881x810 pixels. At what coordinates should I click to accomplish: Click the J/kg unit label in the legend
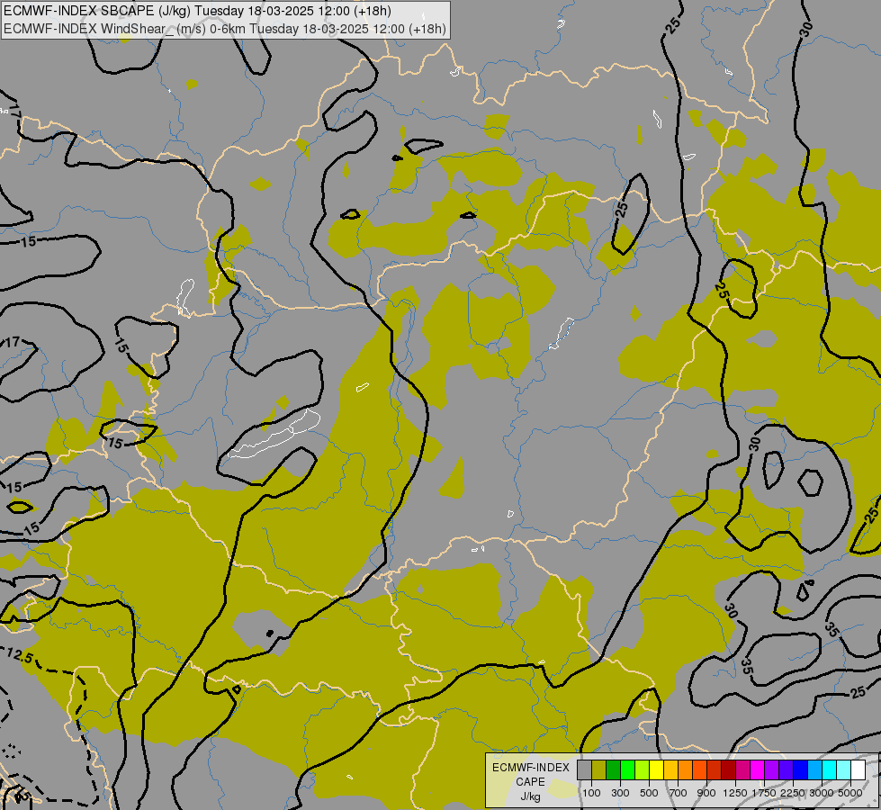(530, 797)
